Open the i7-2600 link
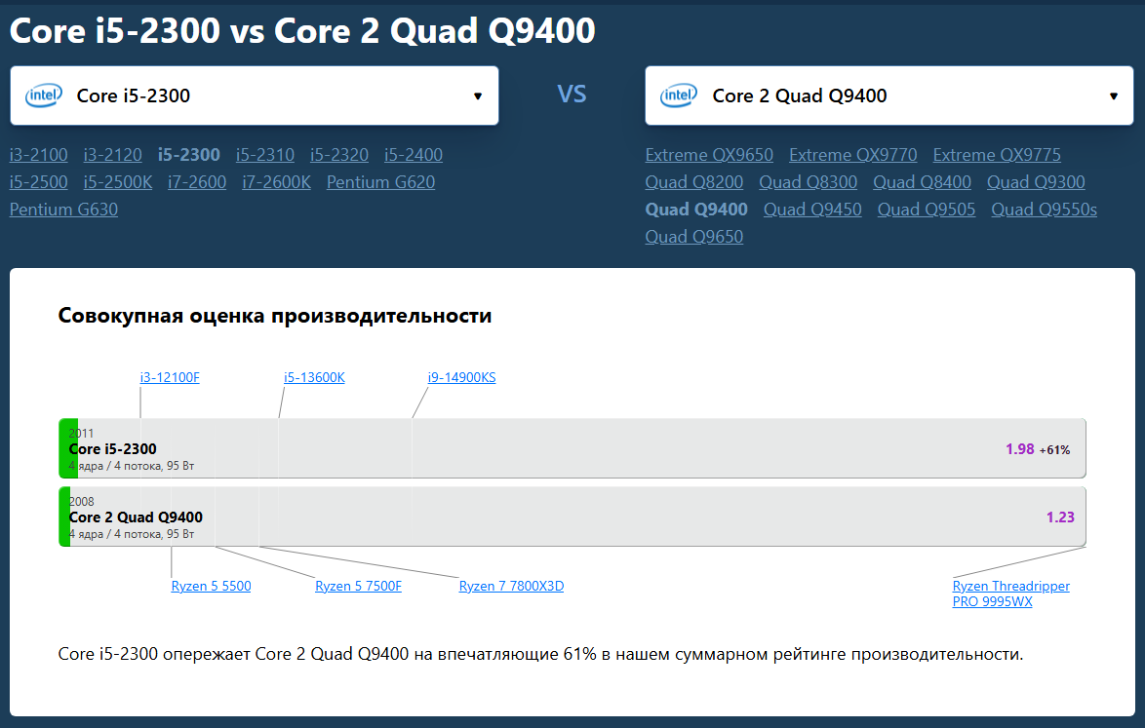This screenshot has height=728, width=1145. pyautogui.click(x=197, y=181)
